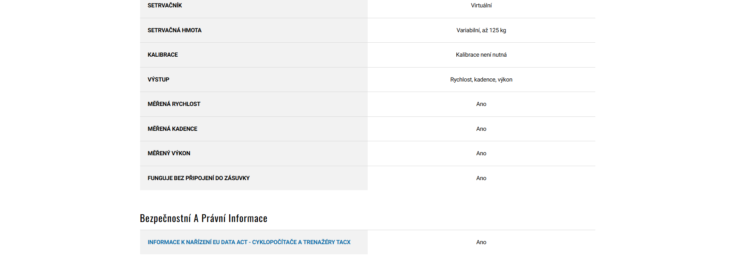Click the Měřený výkon label
735x255 pixels.
(x=169, y=153)
